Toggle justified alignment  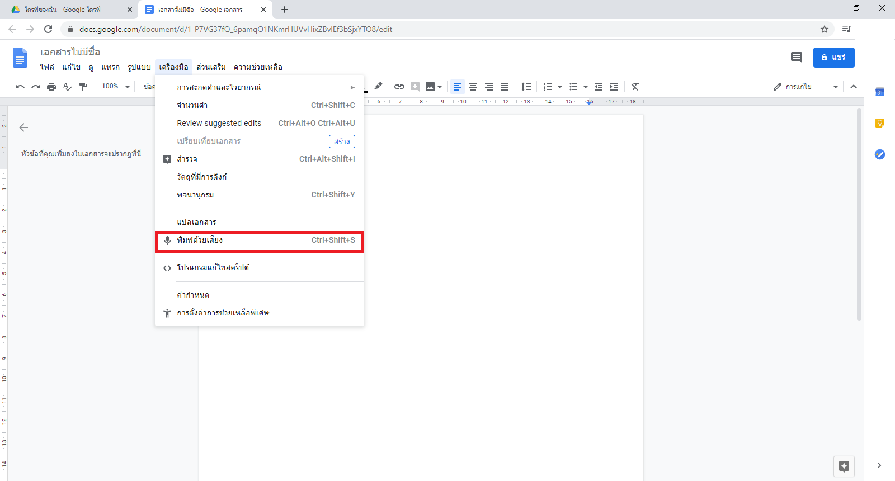coord(505,87)
